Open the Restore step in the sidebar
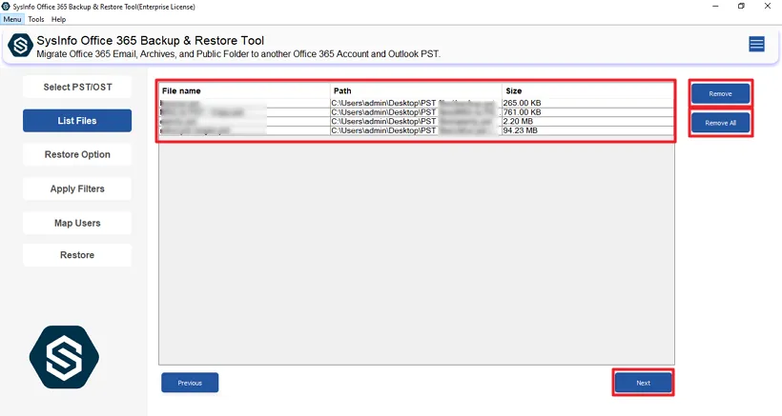782x416 pixels. [77, 255]
